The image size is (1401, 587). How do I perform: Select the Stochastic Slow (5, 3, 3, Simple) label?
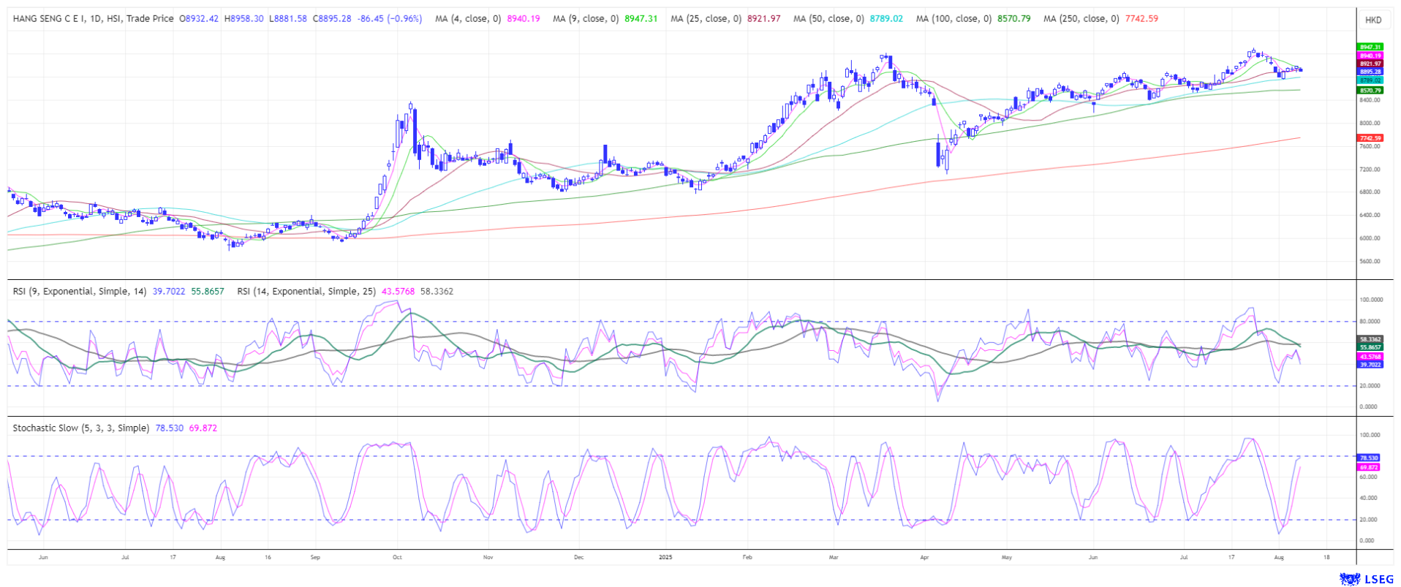pos(80,428)
